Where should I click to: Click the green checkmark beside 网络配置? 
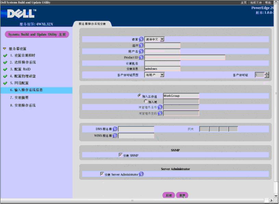pyautogui.click(x=5, y=83)
